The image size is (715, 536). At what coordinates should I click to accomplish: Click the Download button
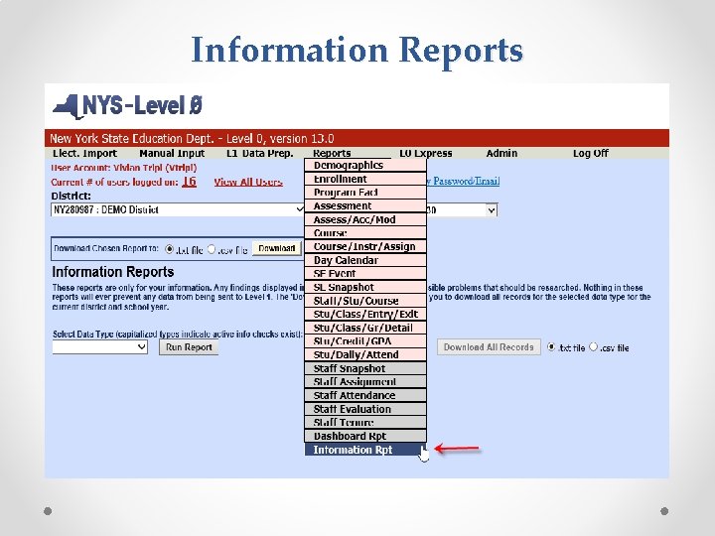tap(277, 248)
